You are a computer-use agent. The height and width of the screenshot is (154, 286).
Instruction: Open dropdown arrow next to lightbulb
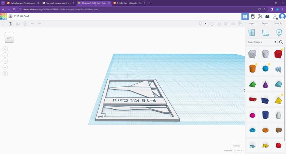(206, 23)
